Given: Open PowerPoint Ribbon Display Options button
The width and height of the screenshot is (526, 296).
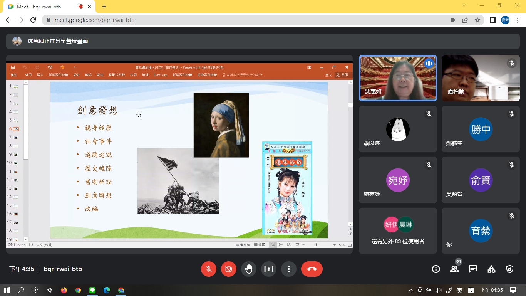Looking at the screenshot, I should 309,67.
